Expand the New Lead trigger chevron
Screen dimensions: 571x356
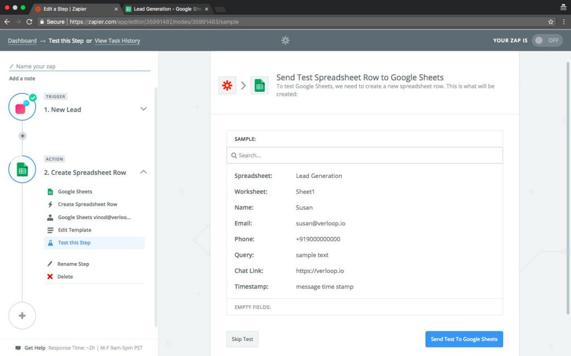click(x=143, y=108)
